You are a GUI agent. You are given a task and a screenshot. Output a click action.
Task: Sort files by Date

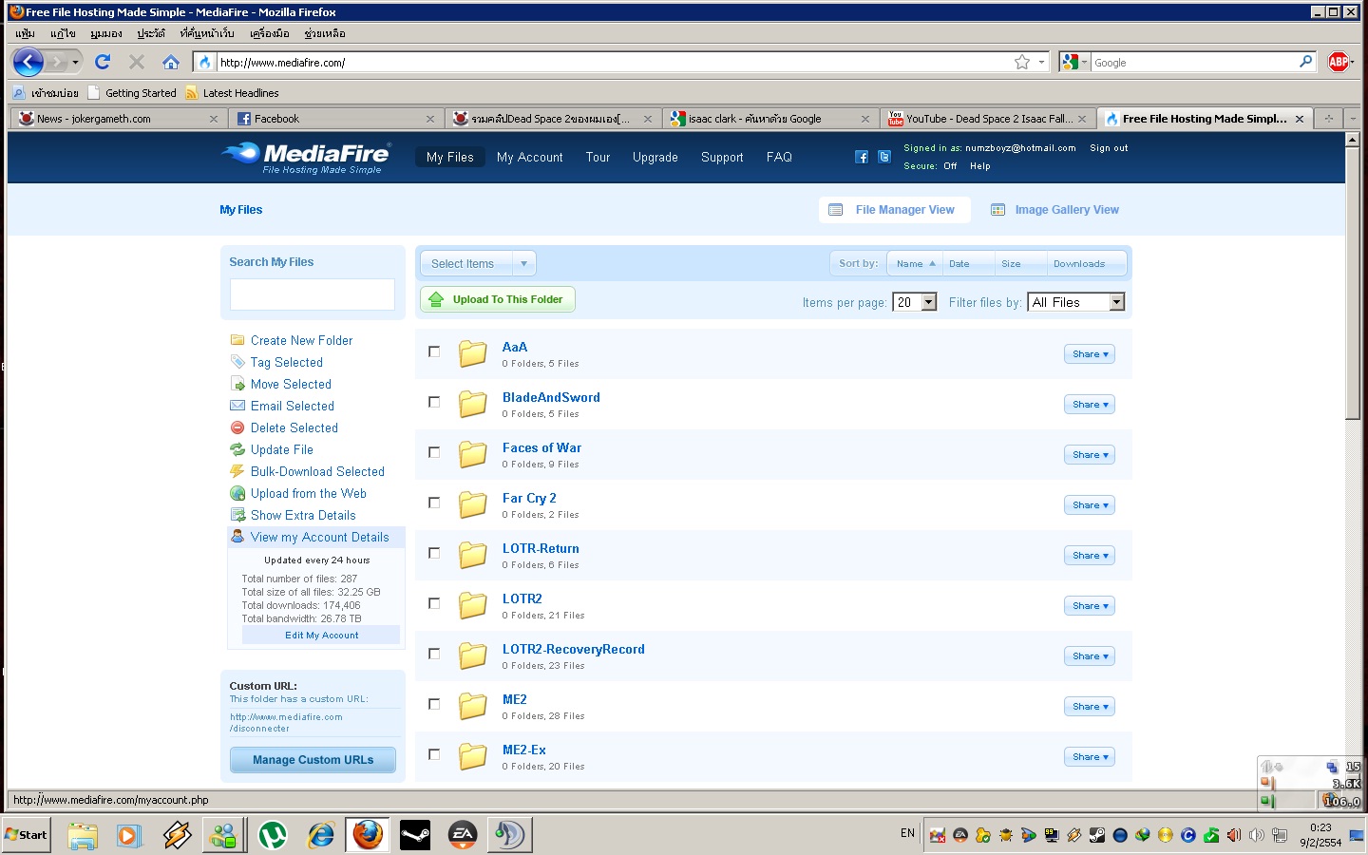pyautogui.click(x=959, y=264)
